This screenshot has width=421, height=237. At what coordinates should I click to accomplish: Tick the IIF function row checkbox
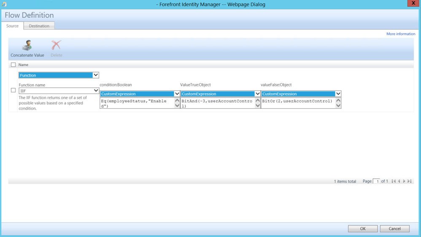click(x=13, y=90)
